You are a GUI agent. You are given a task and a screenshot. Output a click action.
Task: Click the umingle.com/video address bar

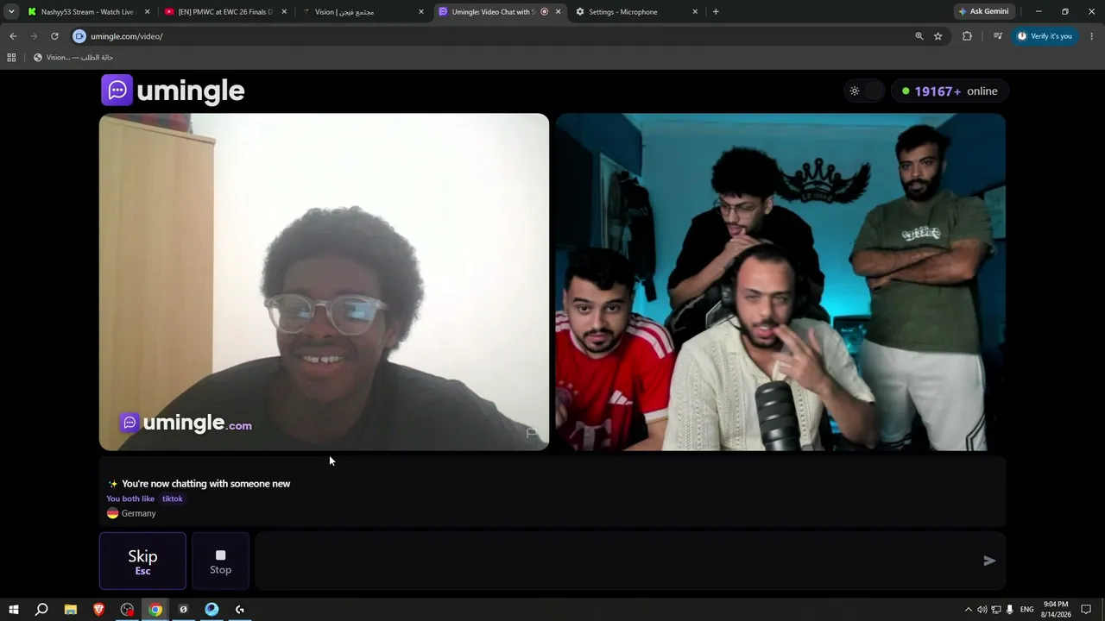[496, 36]
